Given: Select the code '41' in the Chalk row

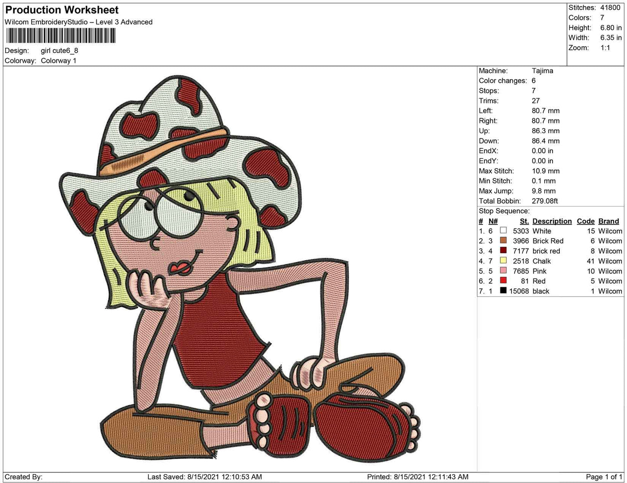Looking at the screenshot, I should (x=591, y=261).
